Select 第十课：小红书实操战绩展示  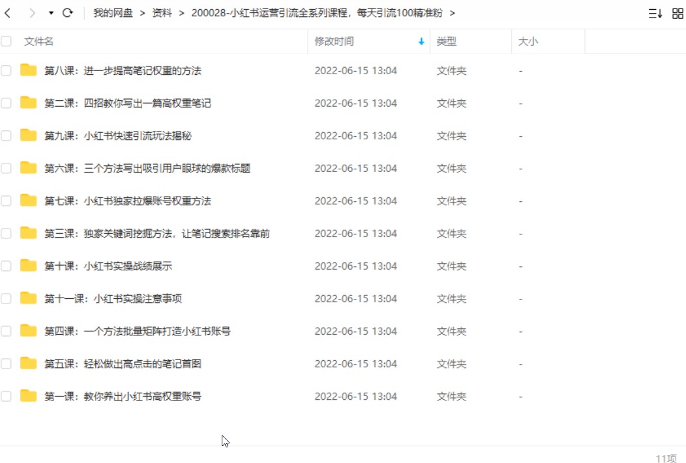pyautogui.click(x=108, y=266)
